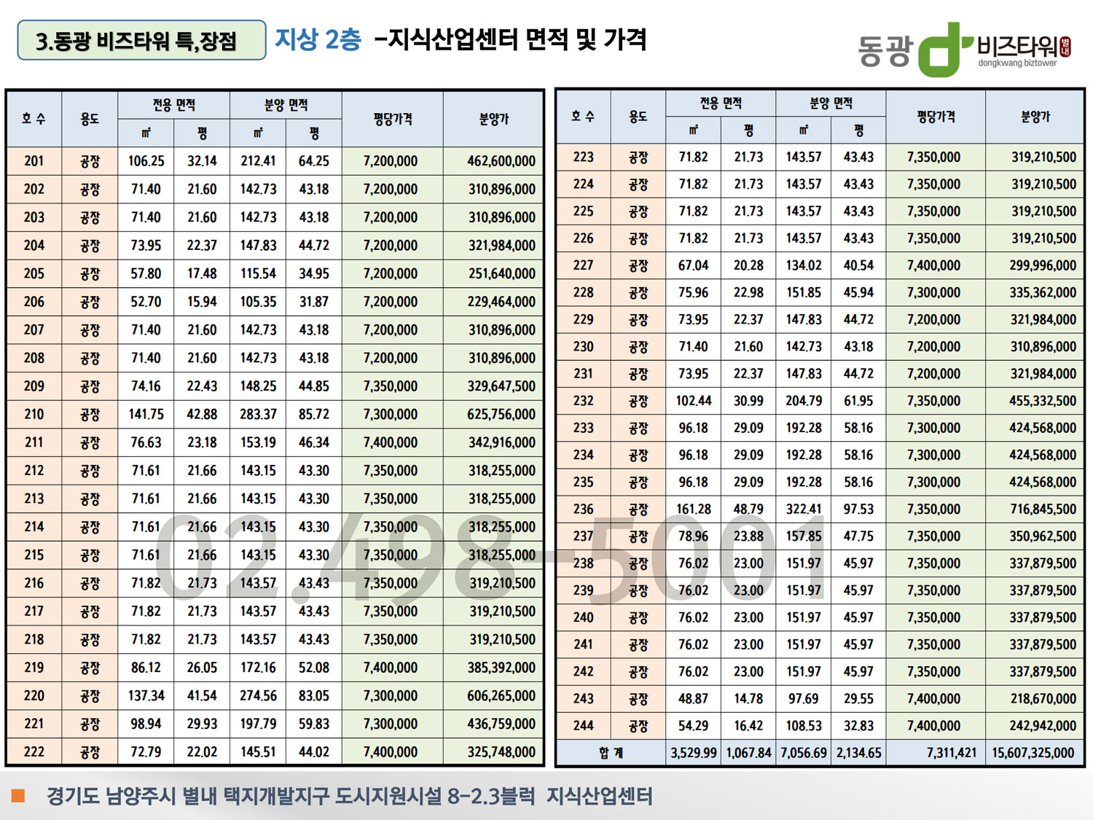Click the total pyeong 2,134.65

[x=859, y=753]
